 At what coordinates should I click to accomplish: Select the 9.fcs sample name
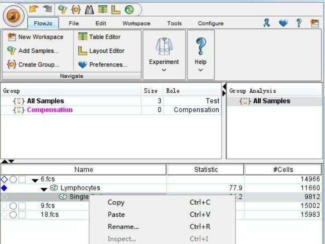[47, 206]
